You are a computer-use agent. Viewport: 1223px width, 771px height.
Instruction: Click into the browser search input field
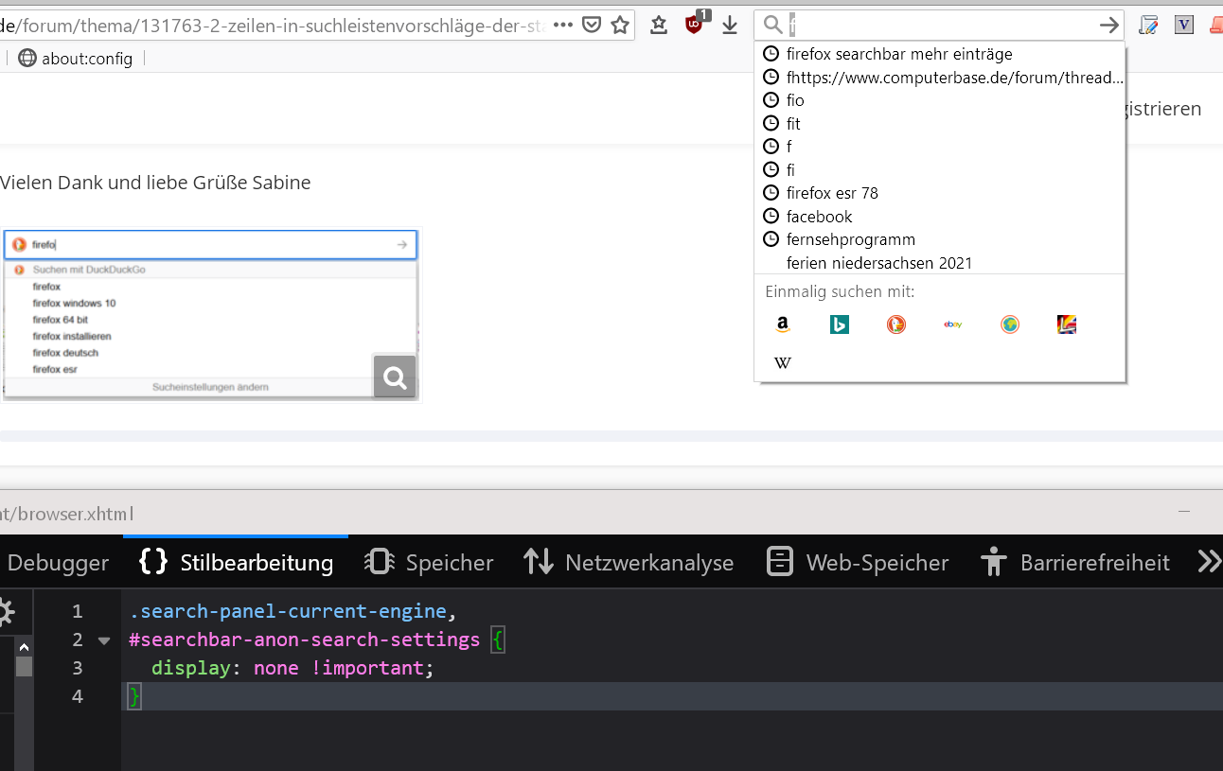[x=937, y=26]
